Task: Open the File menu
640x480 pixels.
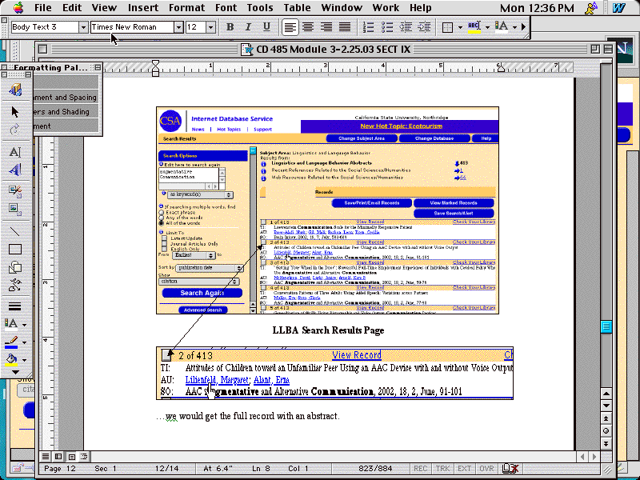Action: pos(43,8)
